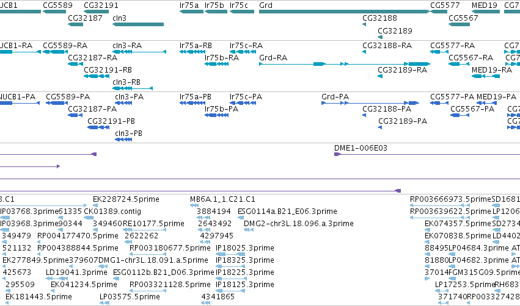The height and width of the screenshot is (306, 520).
Task: Open the CG5567-PA protein label
Action: click(472, 109)
